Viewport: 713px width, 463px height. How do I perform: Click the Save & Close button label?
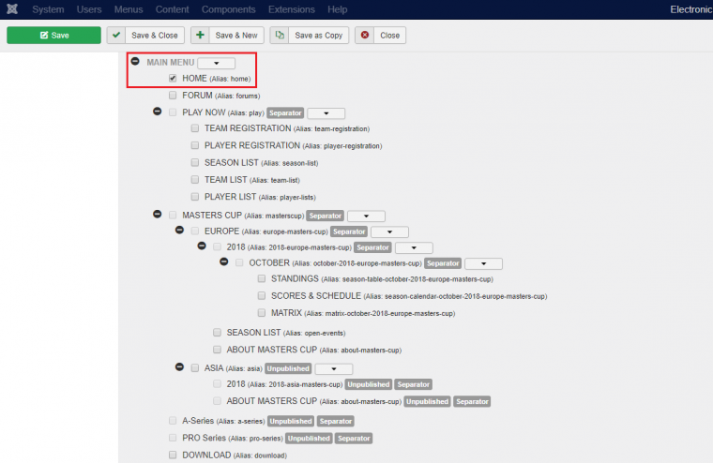[x=155, y=36]
